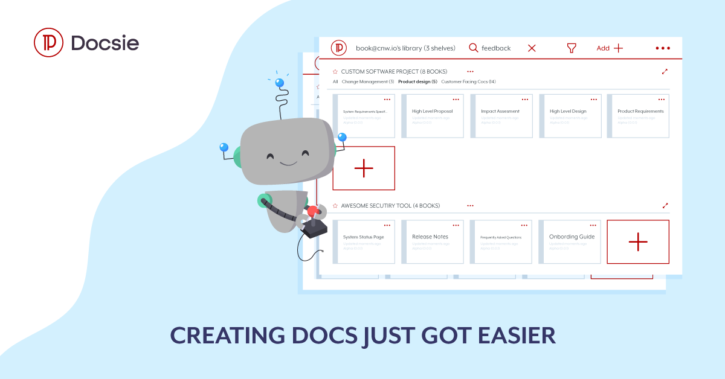Open the Awesome Secutiry Tool shelf options menu
The height and width of the screenshot is (379, 725).
(470, 206)
